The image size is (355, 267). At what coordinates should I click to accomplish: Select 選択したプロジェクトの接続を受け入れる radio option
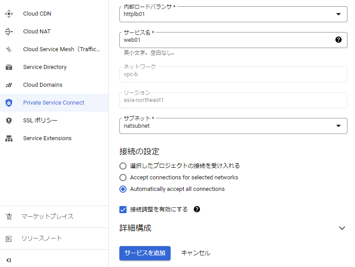[123, 166]
